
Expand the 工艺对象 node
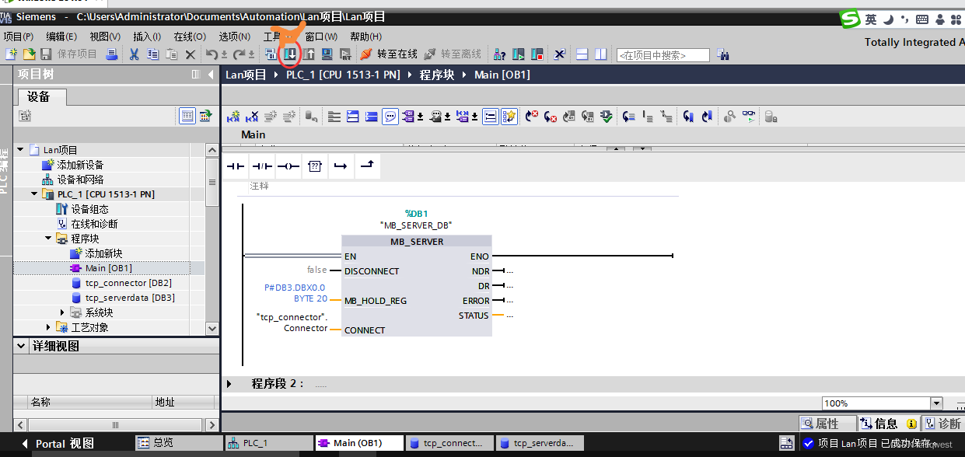(x=48, y=326)
